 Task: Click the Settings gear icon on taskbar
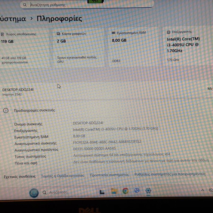pyautogui.click(x=148, y=190)
